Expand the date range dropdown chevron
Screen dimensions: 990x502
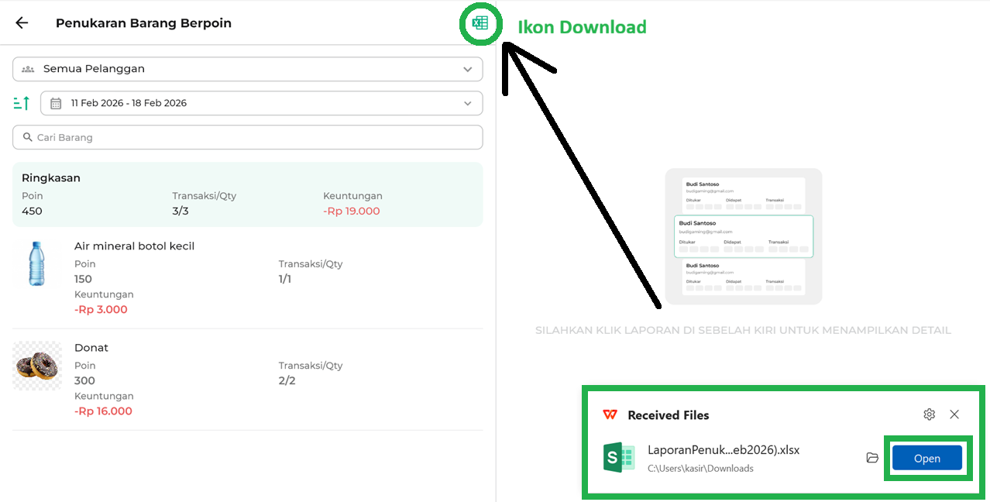click(467, 103)
